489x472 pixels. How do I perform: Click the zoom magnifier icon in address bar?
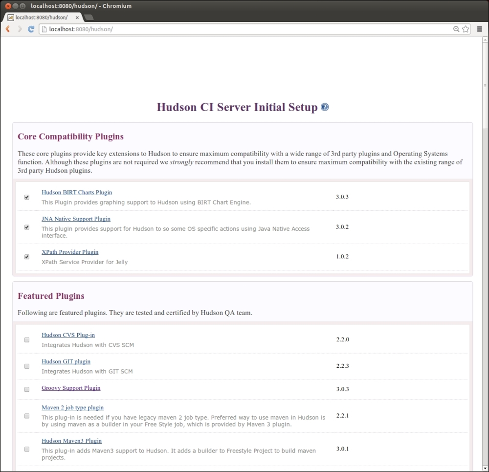456,29
